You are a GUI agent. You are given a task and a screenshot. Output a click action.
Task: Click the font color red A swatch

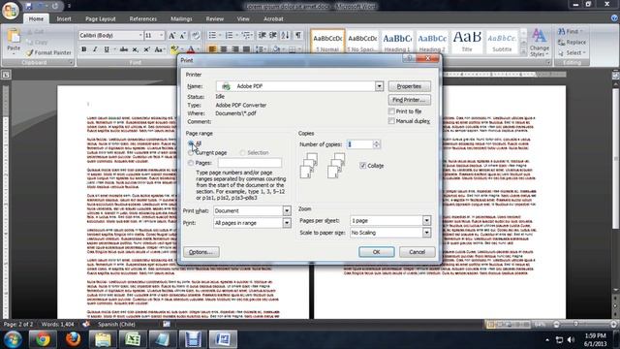pyautogui.click(x=191, y=49)
